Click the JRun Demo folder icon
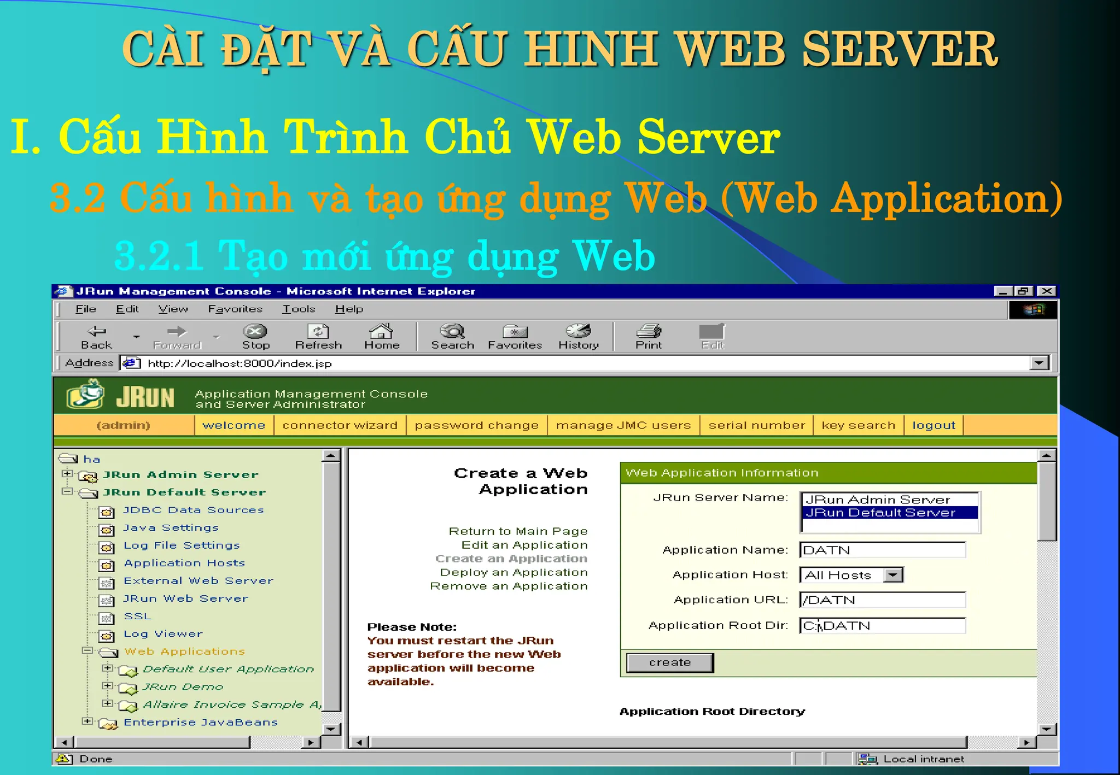This screenshot has width=1120, height=775. 128,688
